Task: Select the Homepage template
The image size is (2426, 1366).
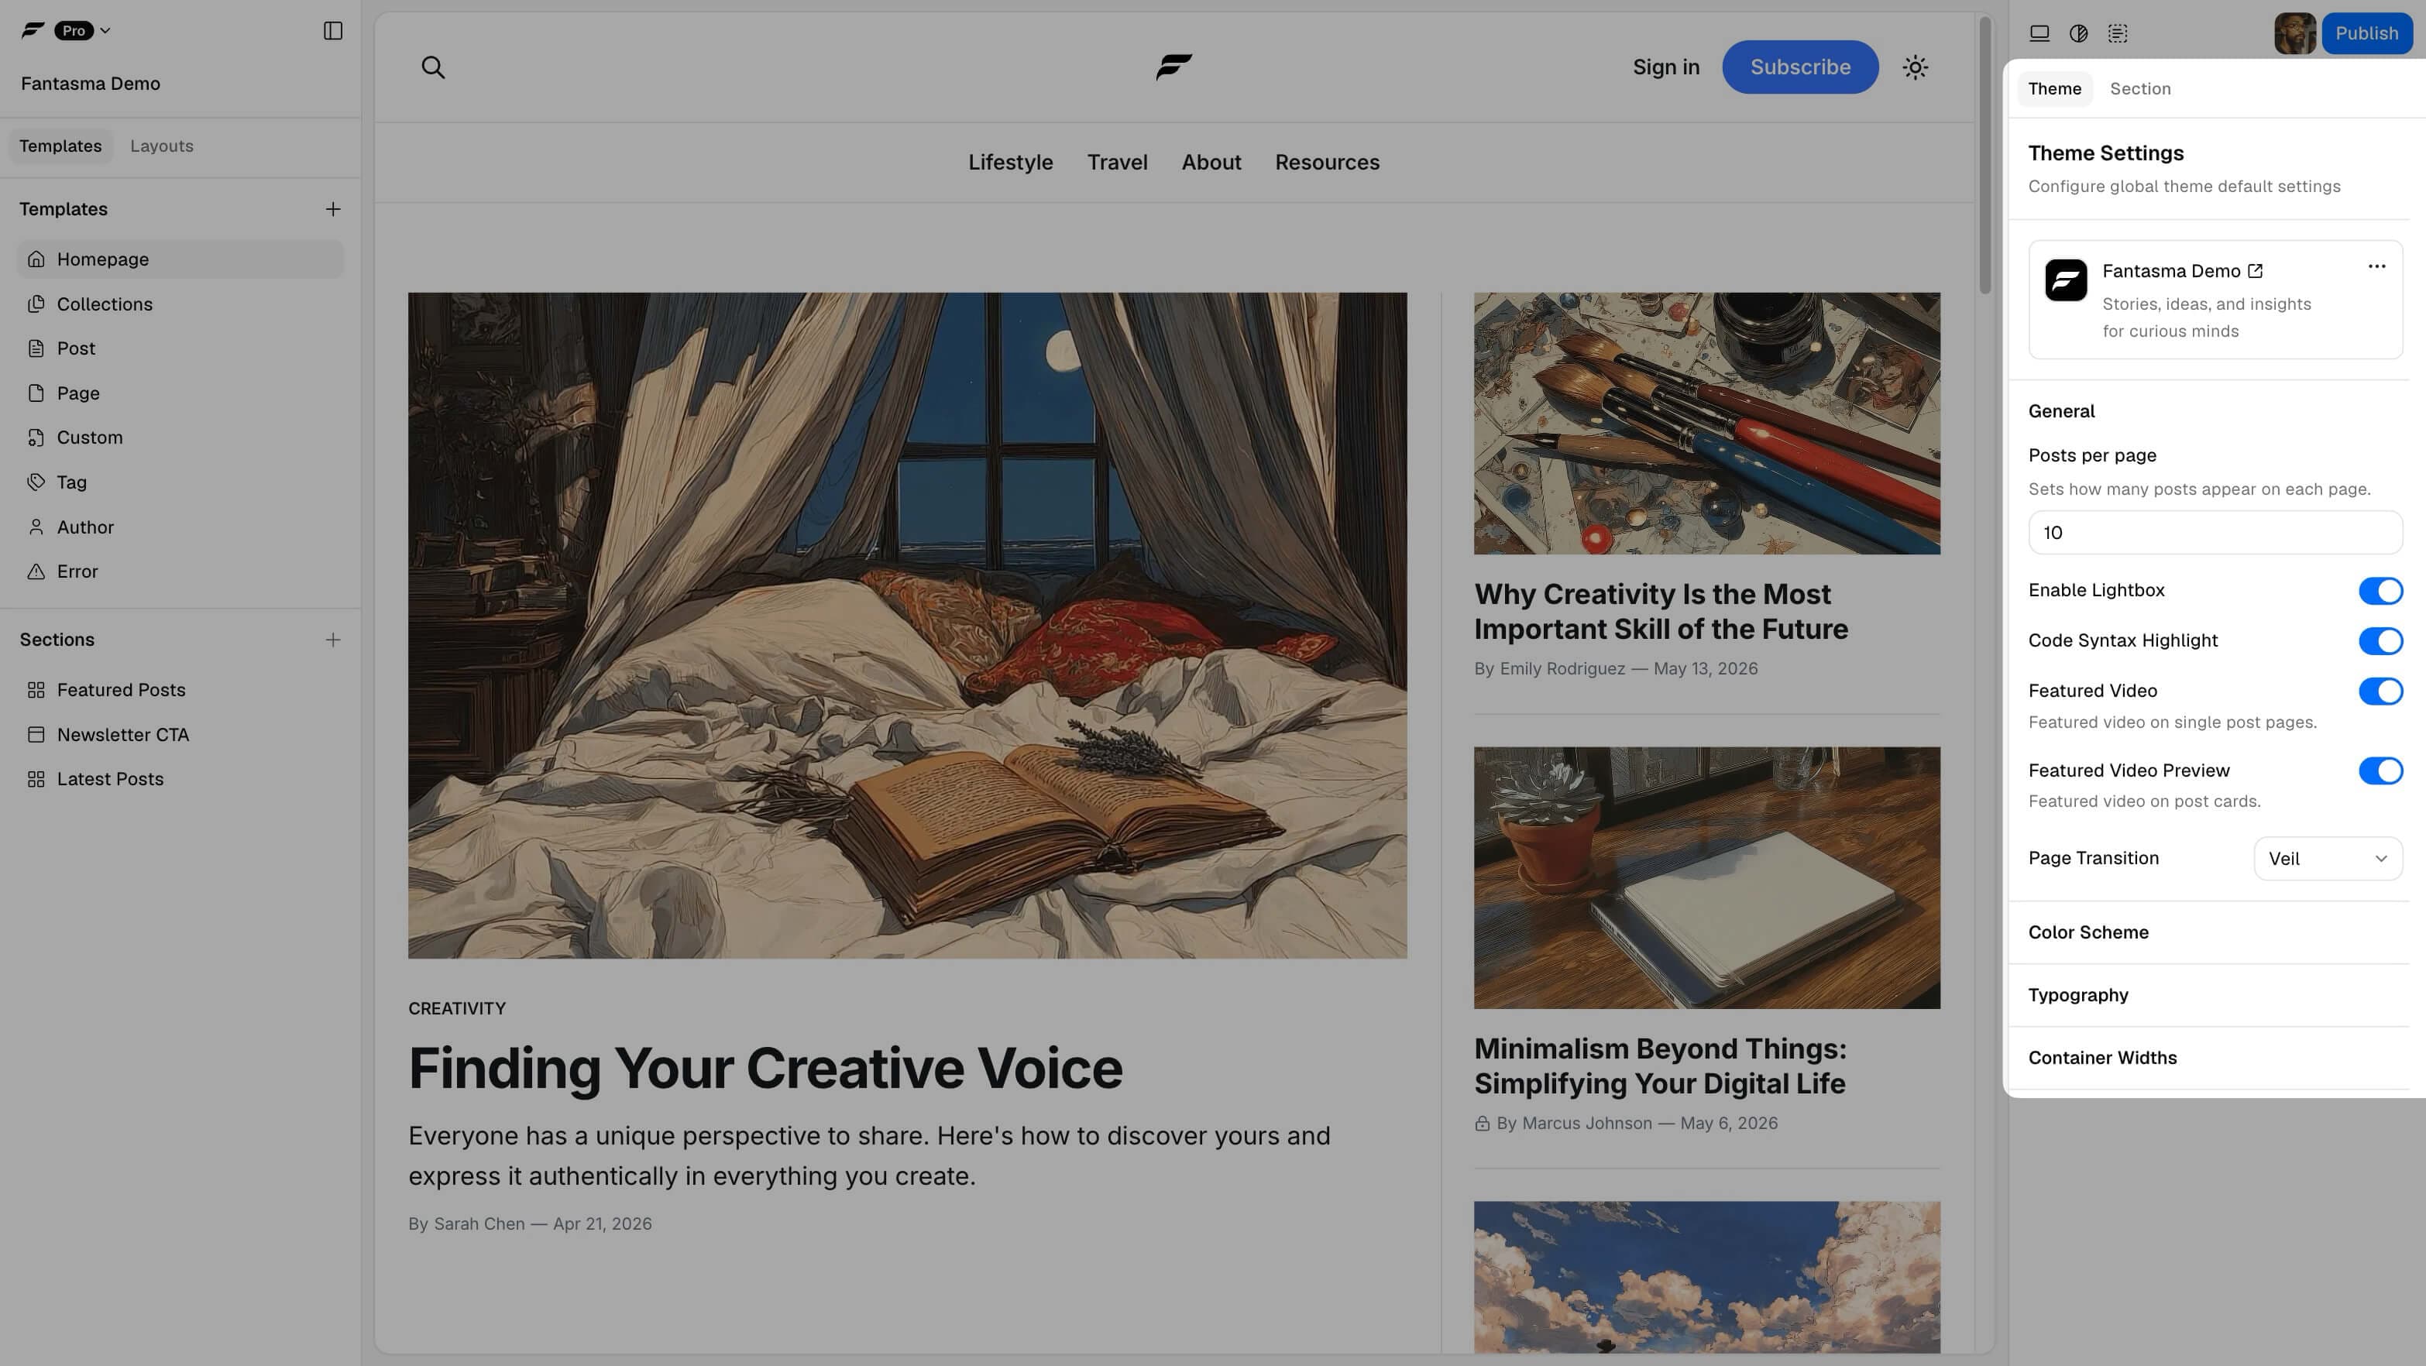Action: click(x=180, y=259)
